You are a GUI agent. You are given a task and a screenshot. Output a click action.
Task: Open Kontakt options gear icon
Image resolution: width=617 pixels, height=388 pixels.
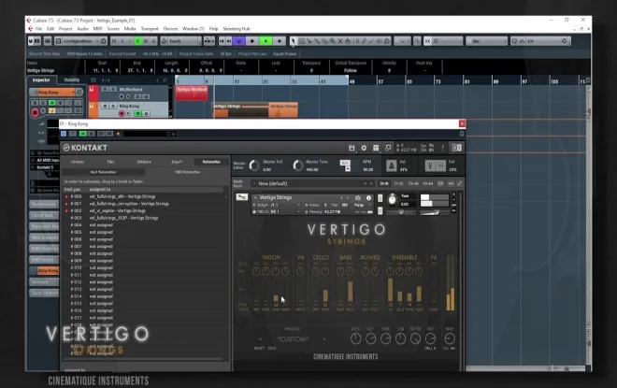[x=364, y=148]
